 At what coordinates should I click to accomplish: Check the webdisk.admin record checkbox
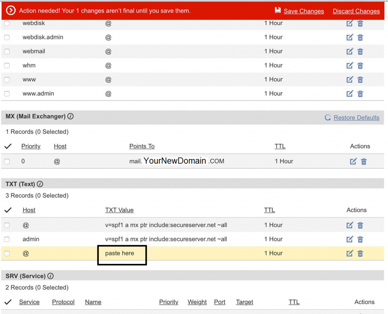pos(7,38)
